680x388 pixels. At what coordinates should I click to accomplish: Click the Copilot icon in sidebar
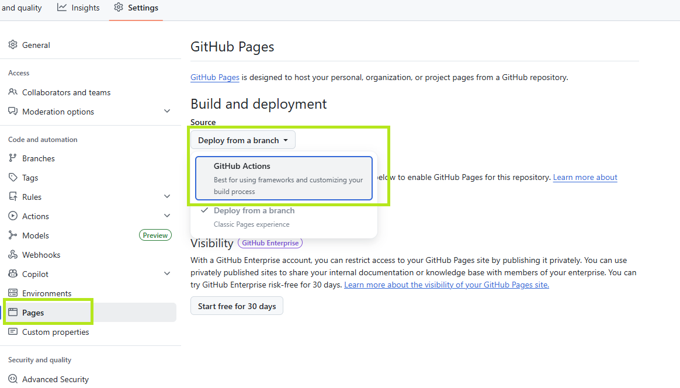13,274
